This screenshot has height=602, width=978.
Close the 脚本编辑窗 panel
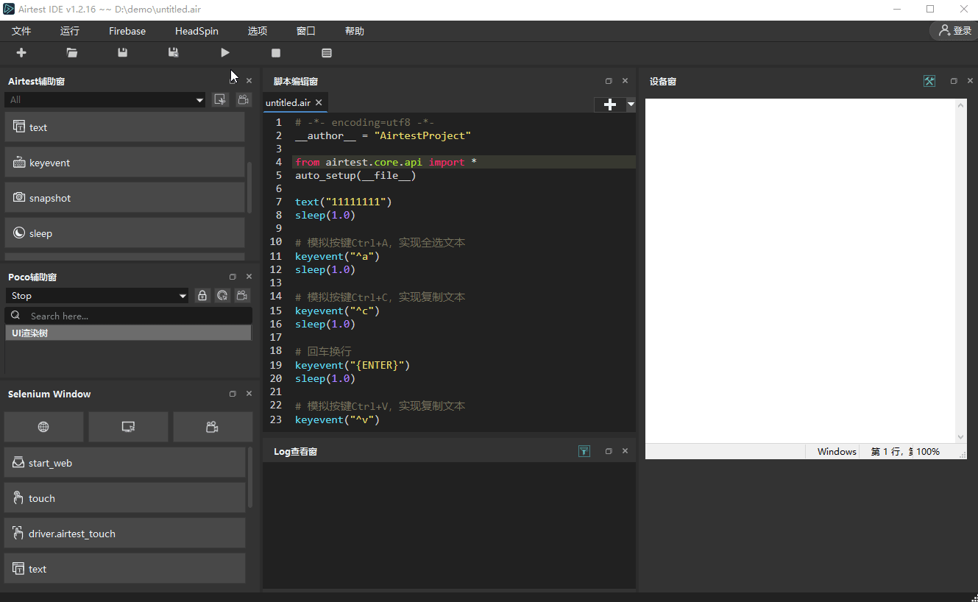point(625,81)
